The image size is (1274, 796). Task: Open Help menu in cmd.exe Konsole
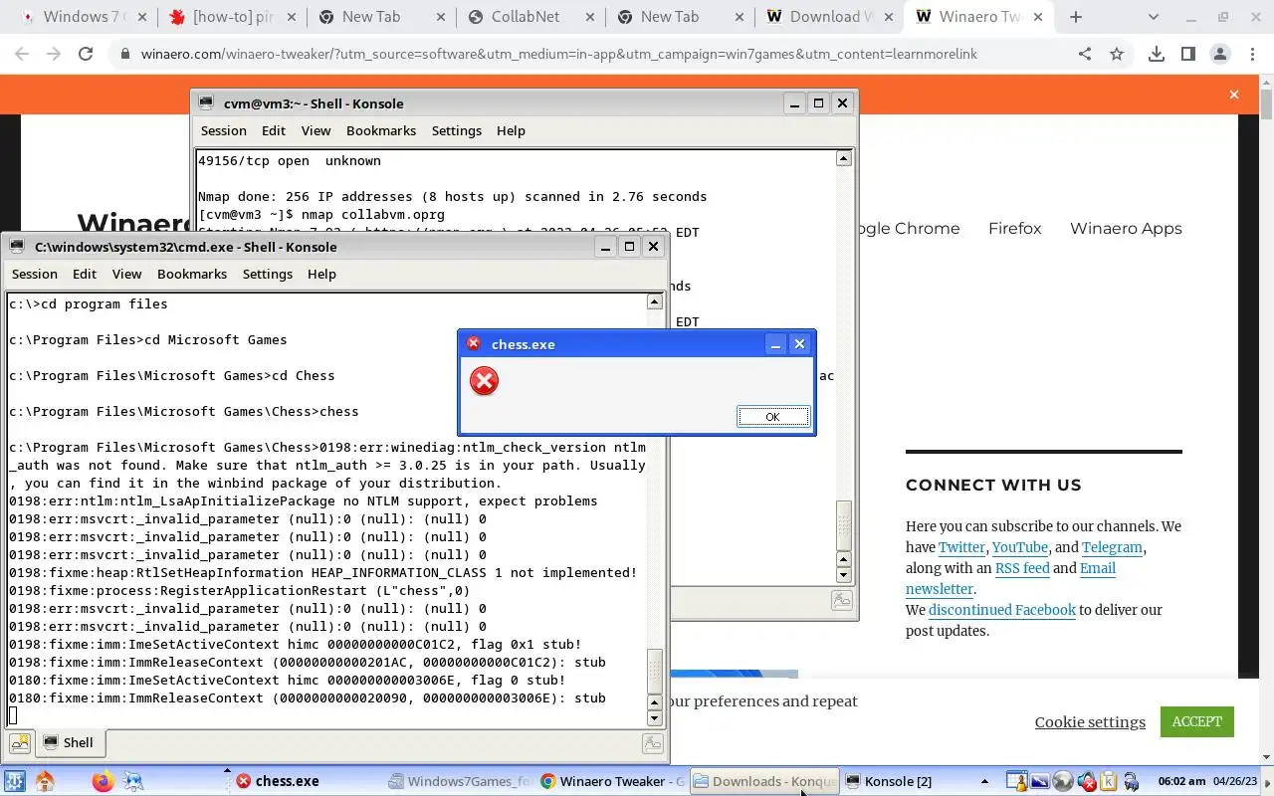[x=321, y=274]
